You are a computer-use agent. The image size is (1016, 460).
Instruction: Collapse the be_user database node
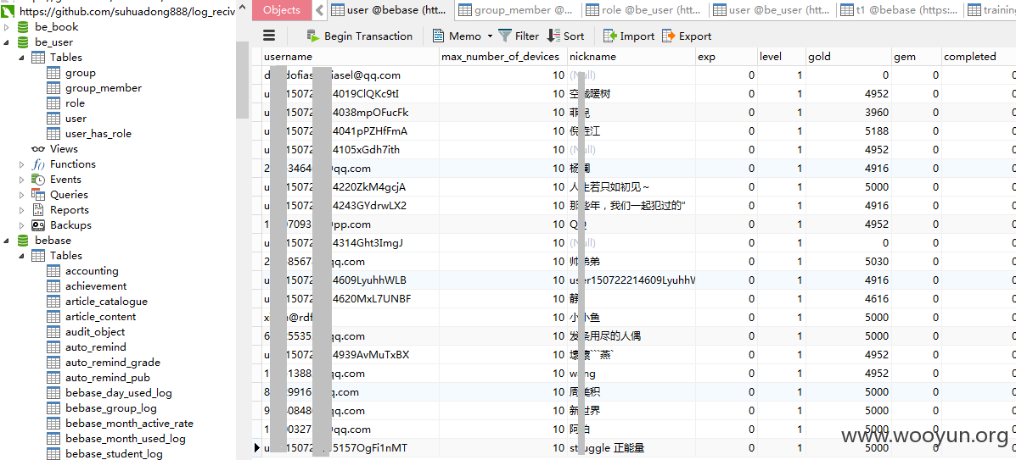coord(7,42)
